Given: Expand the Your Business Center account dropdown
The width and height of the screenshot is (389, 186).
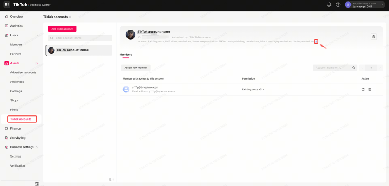Looking at the screenshot, I should coord(381,5).
